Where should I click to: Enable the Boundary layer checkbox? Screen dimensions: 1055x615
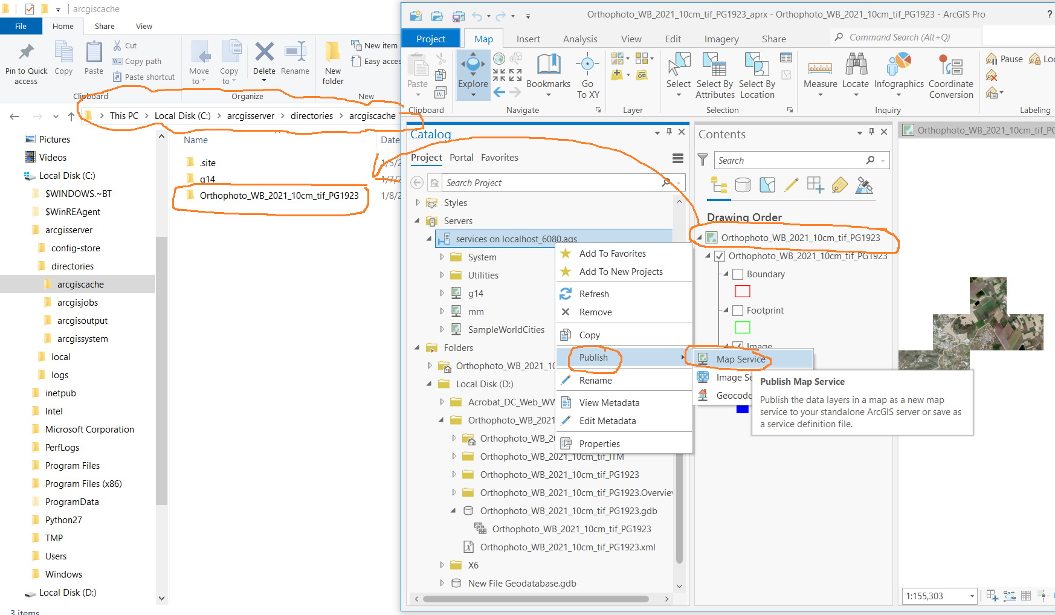[x=737, y=274]
